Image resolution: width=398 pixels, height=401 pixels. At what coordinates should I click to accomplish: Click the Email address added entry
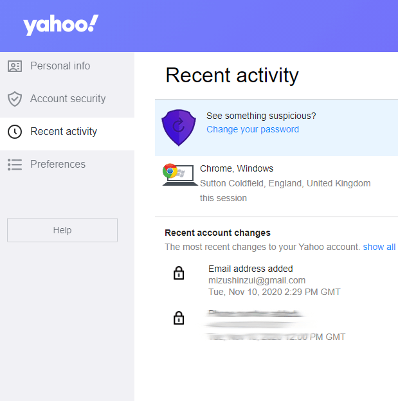251,269
